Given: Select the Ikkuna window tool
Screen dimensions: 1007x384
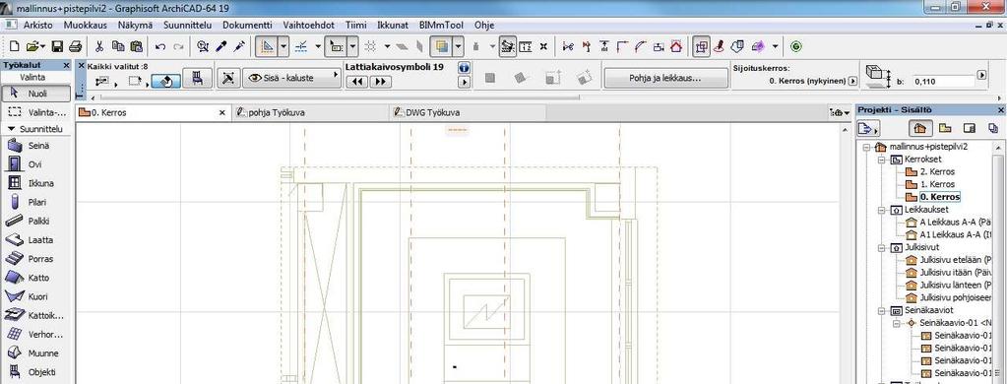Looking at the screenshot, I should tap(34, 183).
